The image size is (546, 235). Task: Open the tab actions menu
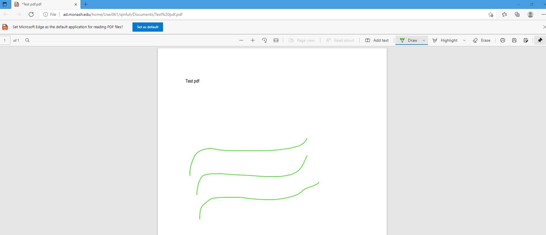point(5,4)
